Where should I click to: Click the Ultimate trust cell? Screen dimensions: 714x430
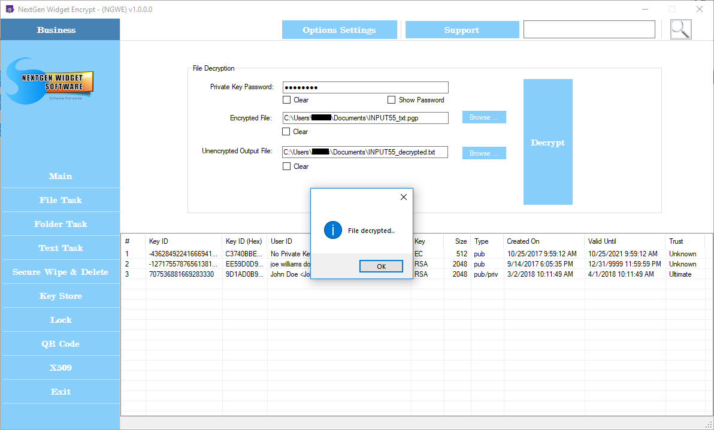click(x=680, y=274)
